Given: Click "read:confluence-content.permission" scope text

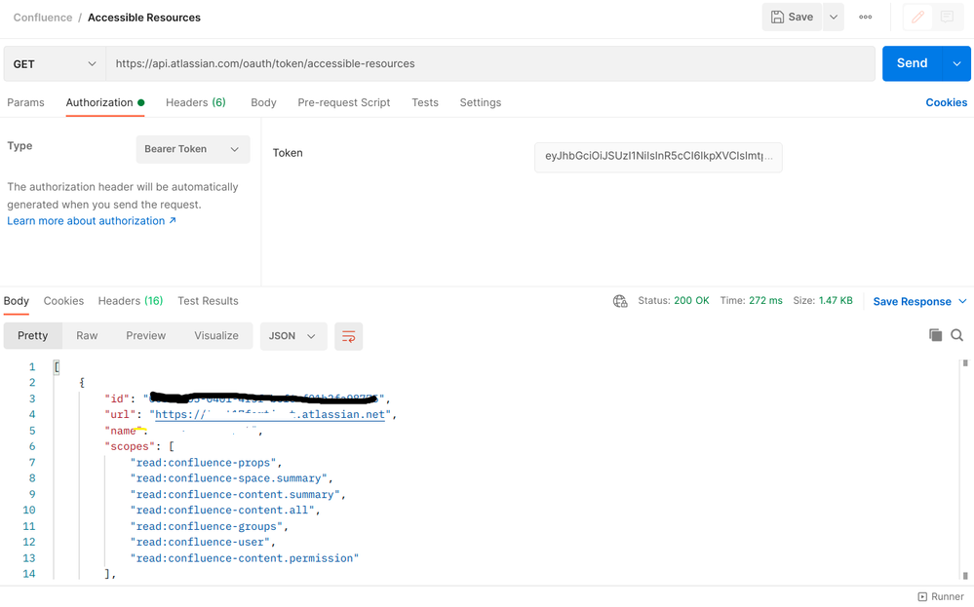Looking at the screenshot, I should 244,558.
